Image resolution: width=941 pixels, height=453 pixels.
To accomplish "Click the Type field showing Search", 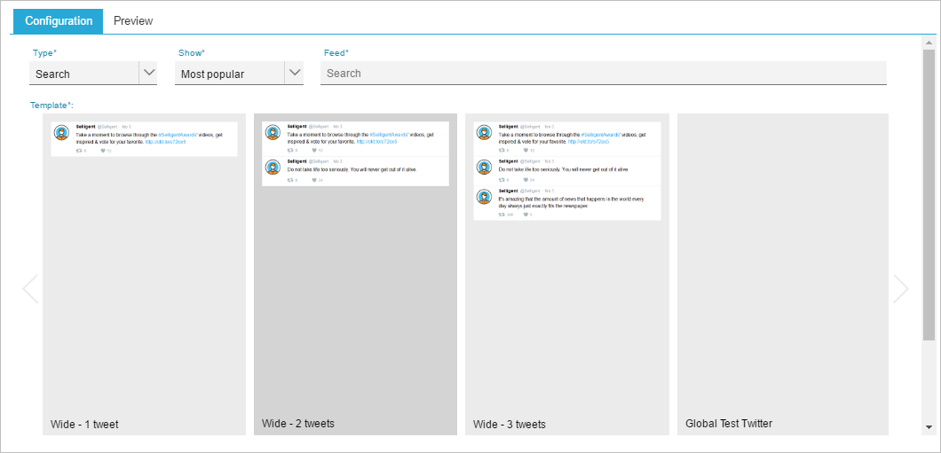I will tap(83, 74).
